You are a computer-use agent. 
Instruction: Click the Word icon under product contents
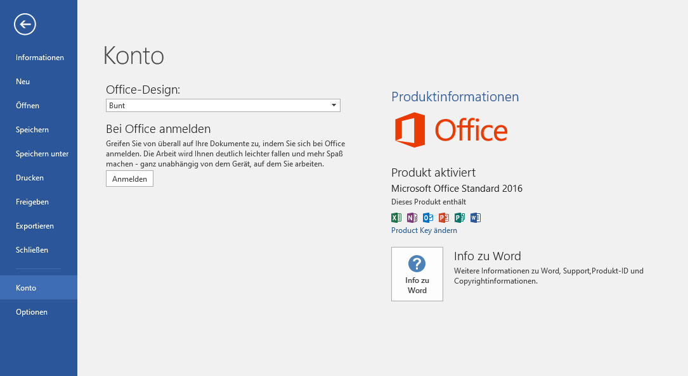pyautogui.click(x=476, y=218)
